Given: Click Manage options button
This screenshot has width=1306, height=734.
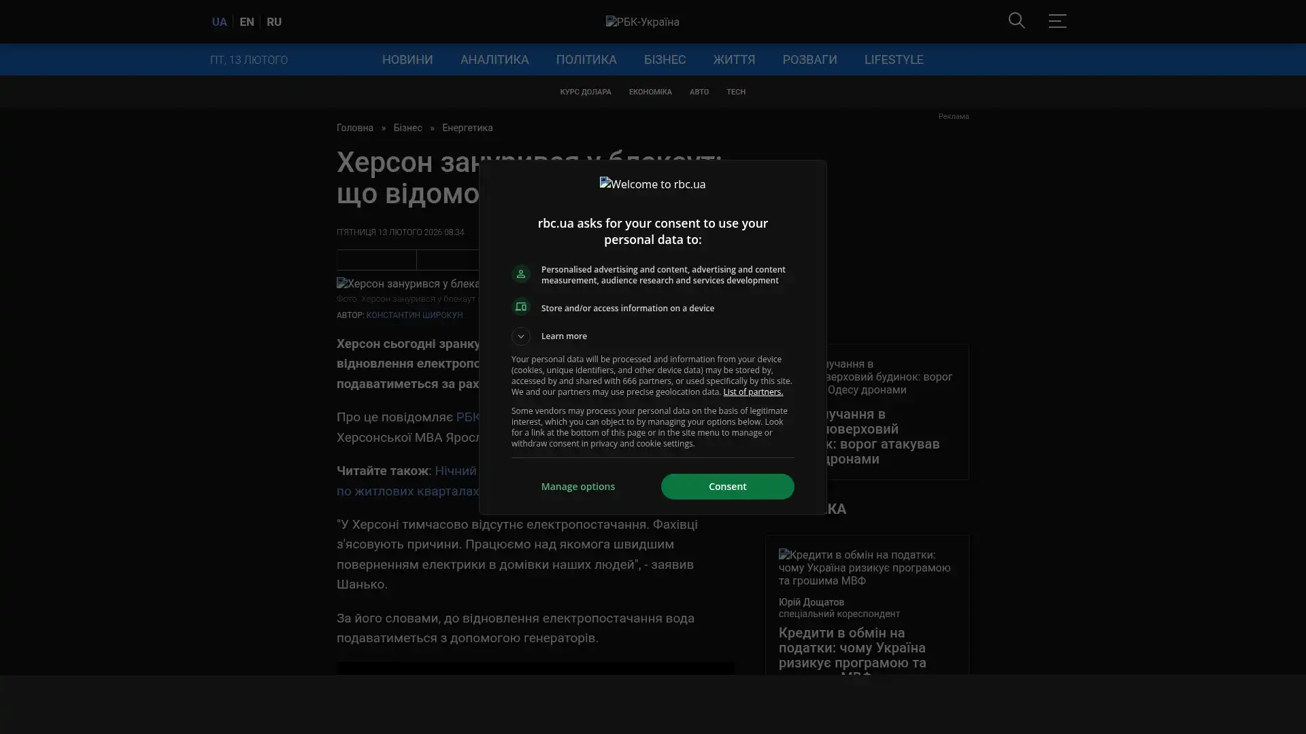Looking at the screenshot, I should tap(577, 487).
